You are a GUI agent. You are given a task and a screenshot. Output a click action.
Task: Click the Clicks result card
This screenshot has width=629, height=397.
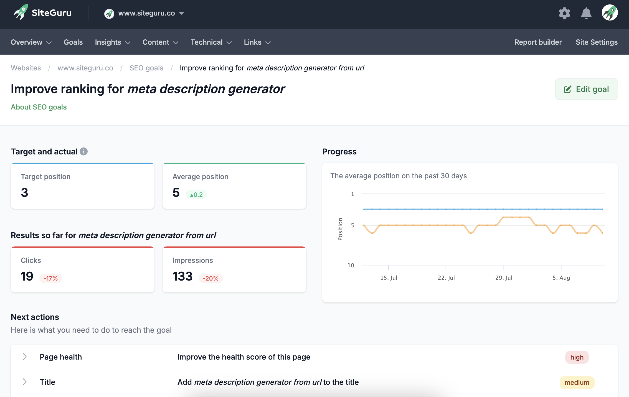83,269
